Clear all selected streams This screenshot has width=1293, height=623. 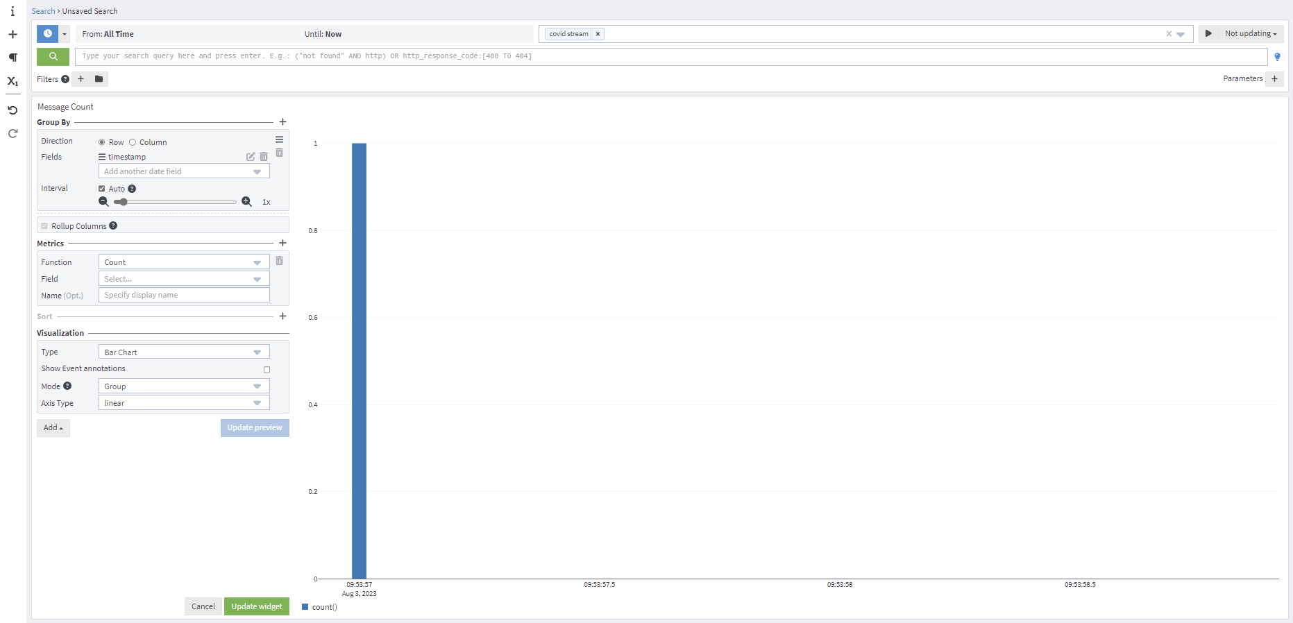coord(1169,34)
